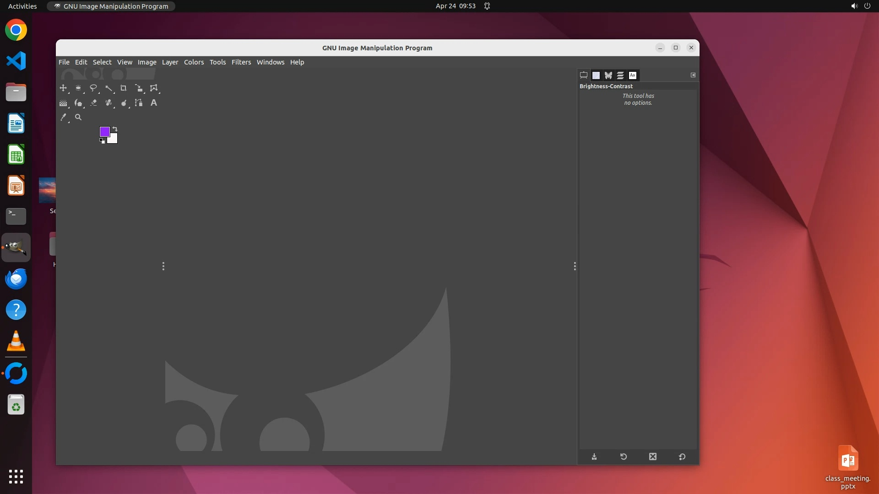
Task: Swap foreground and background colors
Action: pos(115,129)
